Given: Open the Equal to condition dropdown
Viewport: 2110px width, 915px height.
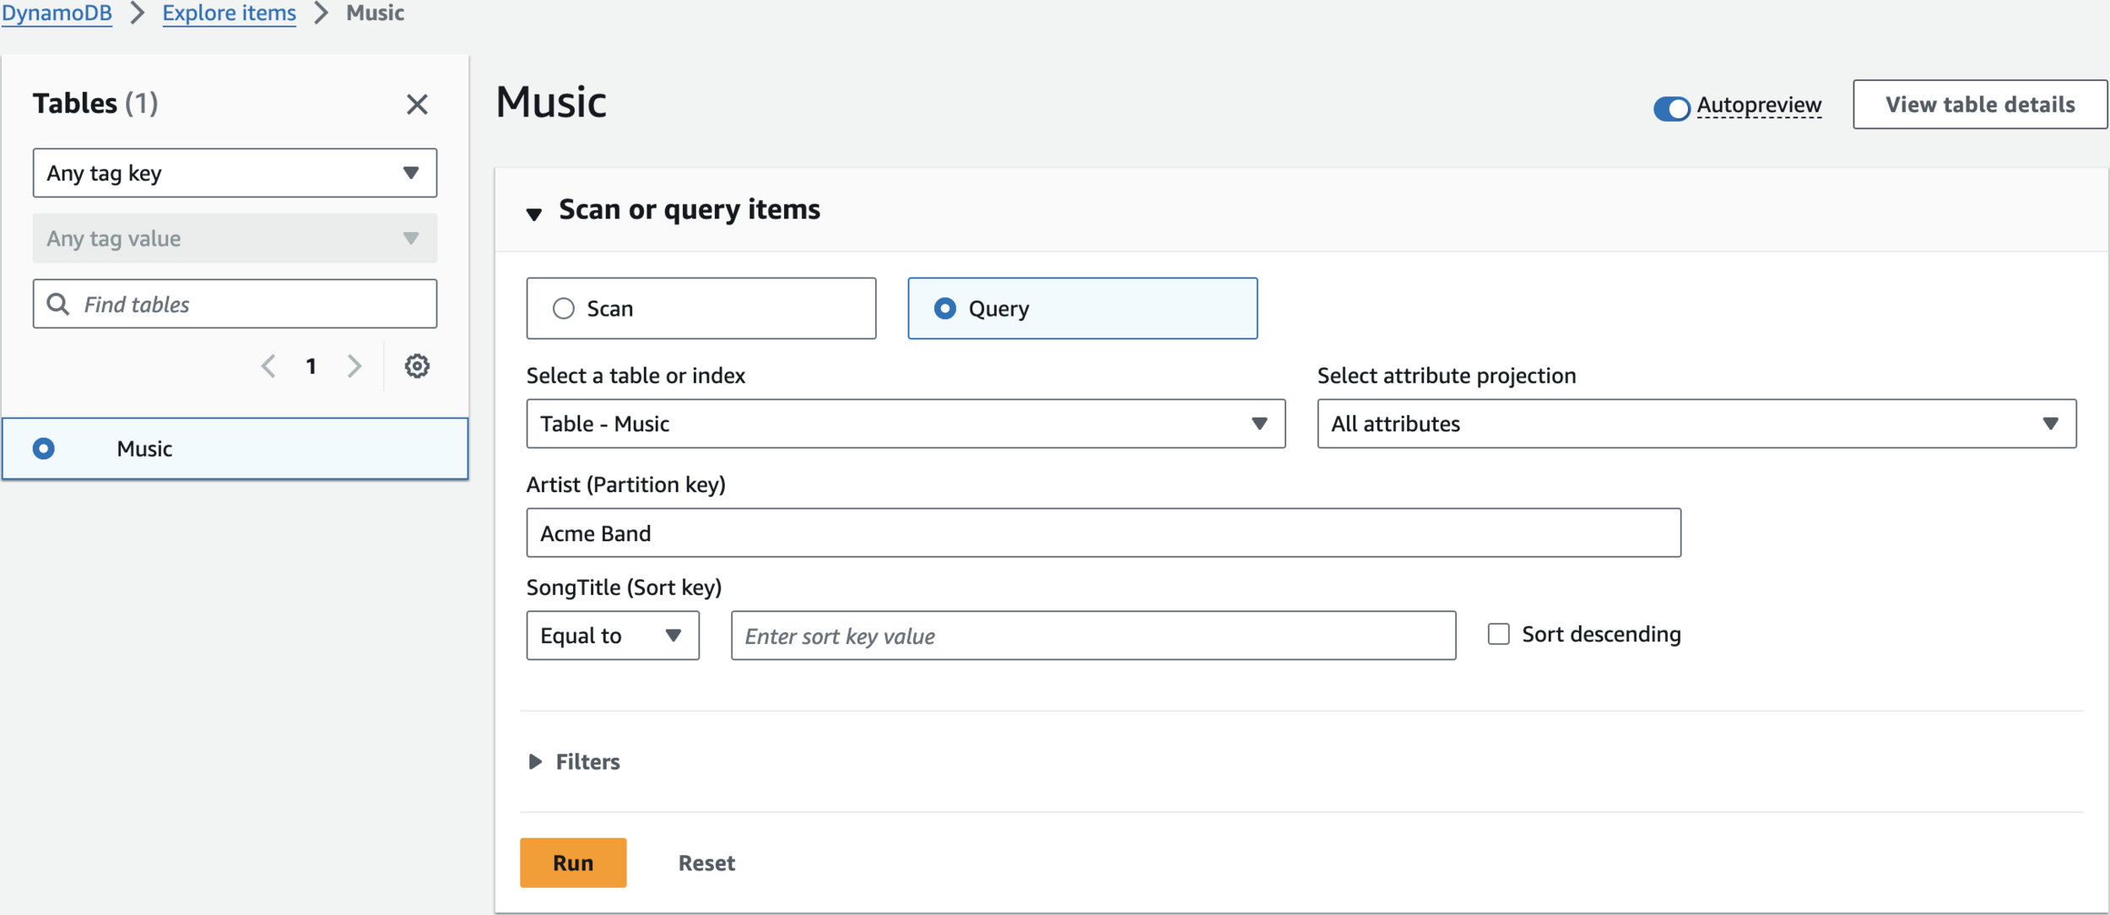Looking at the screenshot, I should (612, 636).
